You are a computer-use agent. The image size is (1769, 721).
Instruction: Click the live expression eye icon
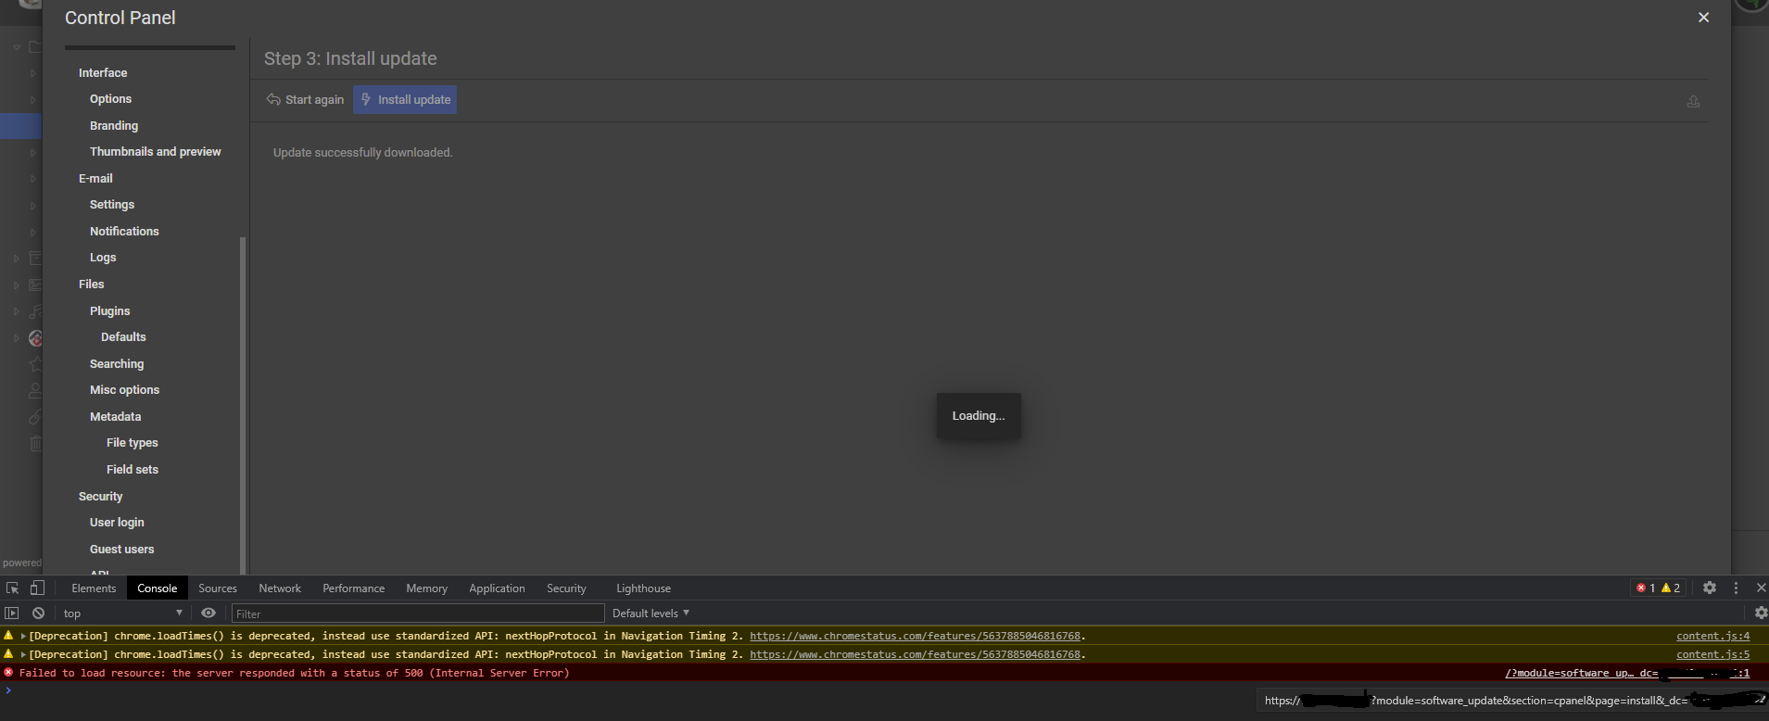coord(208,613)
